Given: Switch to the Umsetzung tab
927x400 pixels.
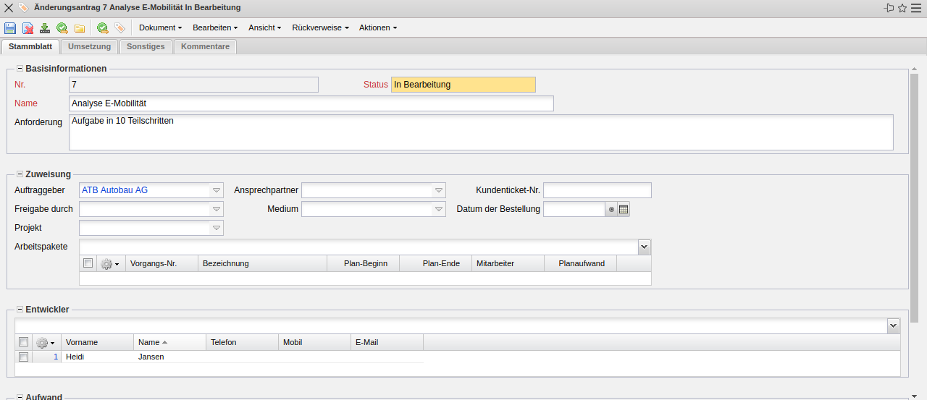Looking at the screenshot, I should pos(89,46).
